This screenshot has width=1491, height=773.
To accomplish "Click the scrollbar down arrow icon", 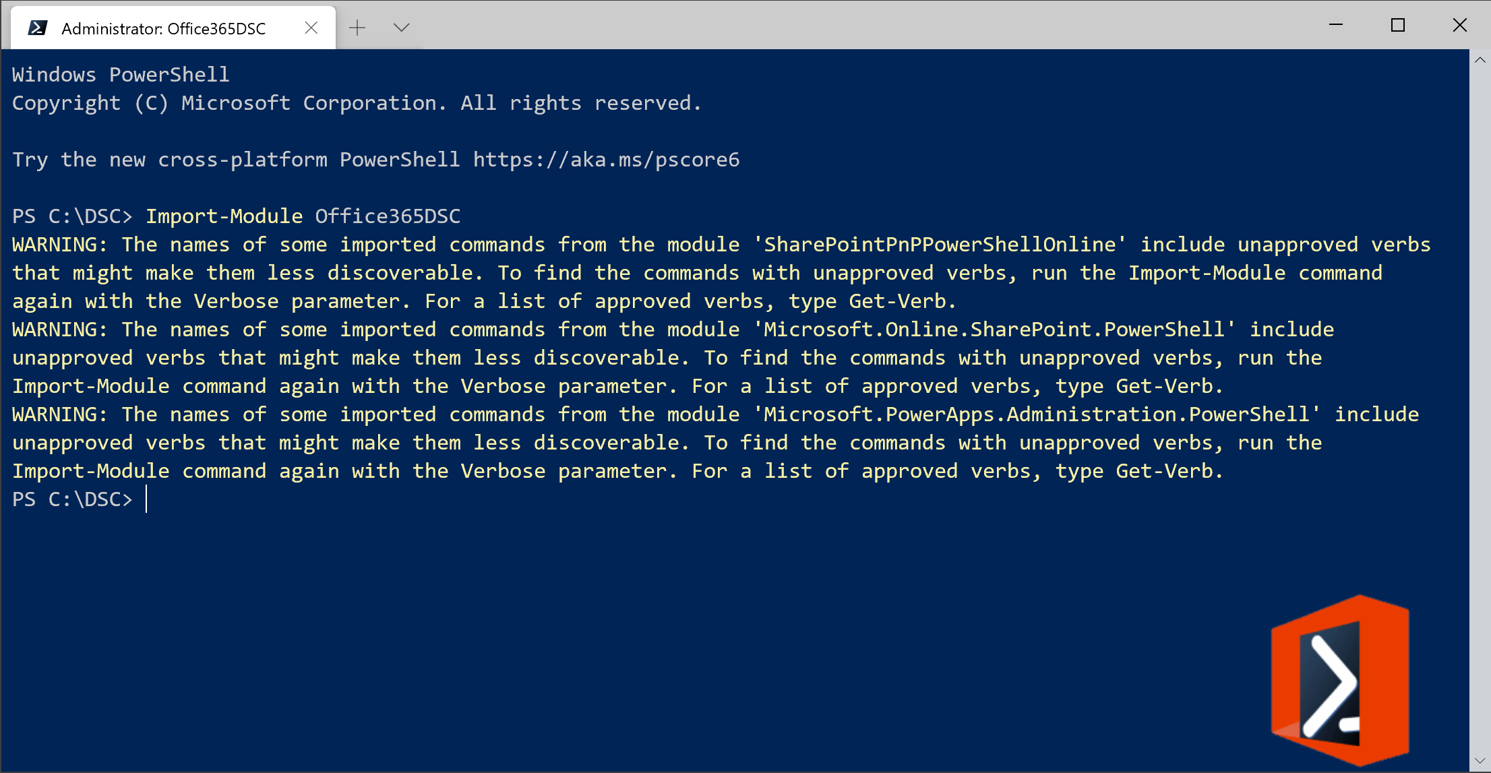I will 1480,762.
